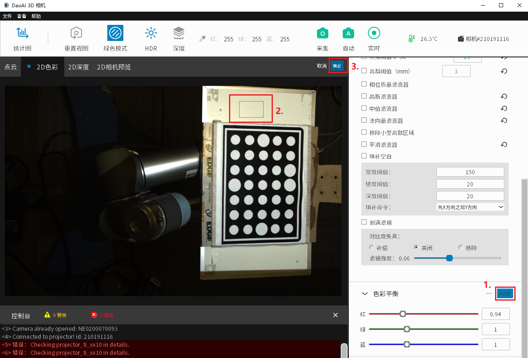Toggle 绿色模式 green mode icon
Screen dimensions: 528x358
(115, 33)
